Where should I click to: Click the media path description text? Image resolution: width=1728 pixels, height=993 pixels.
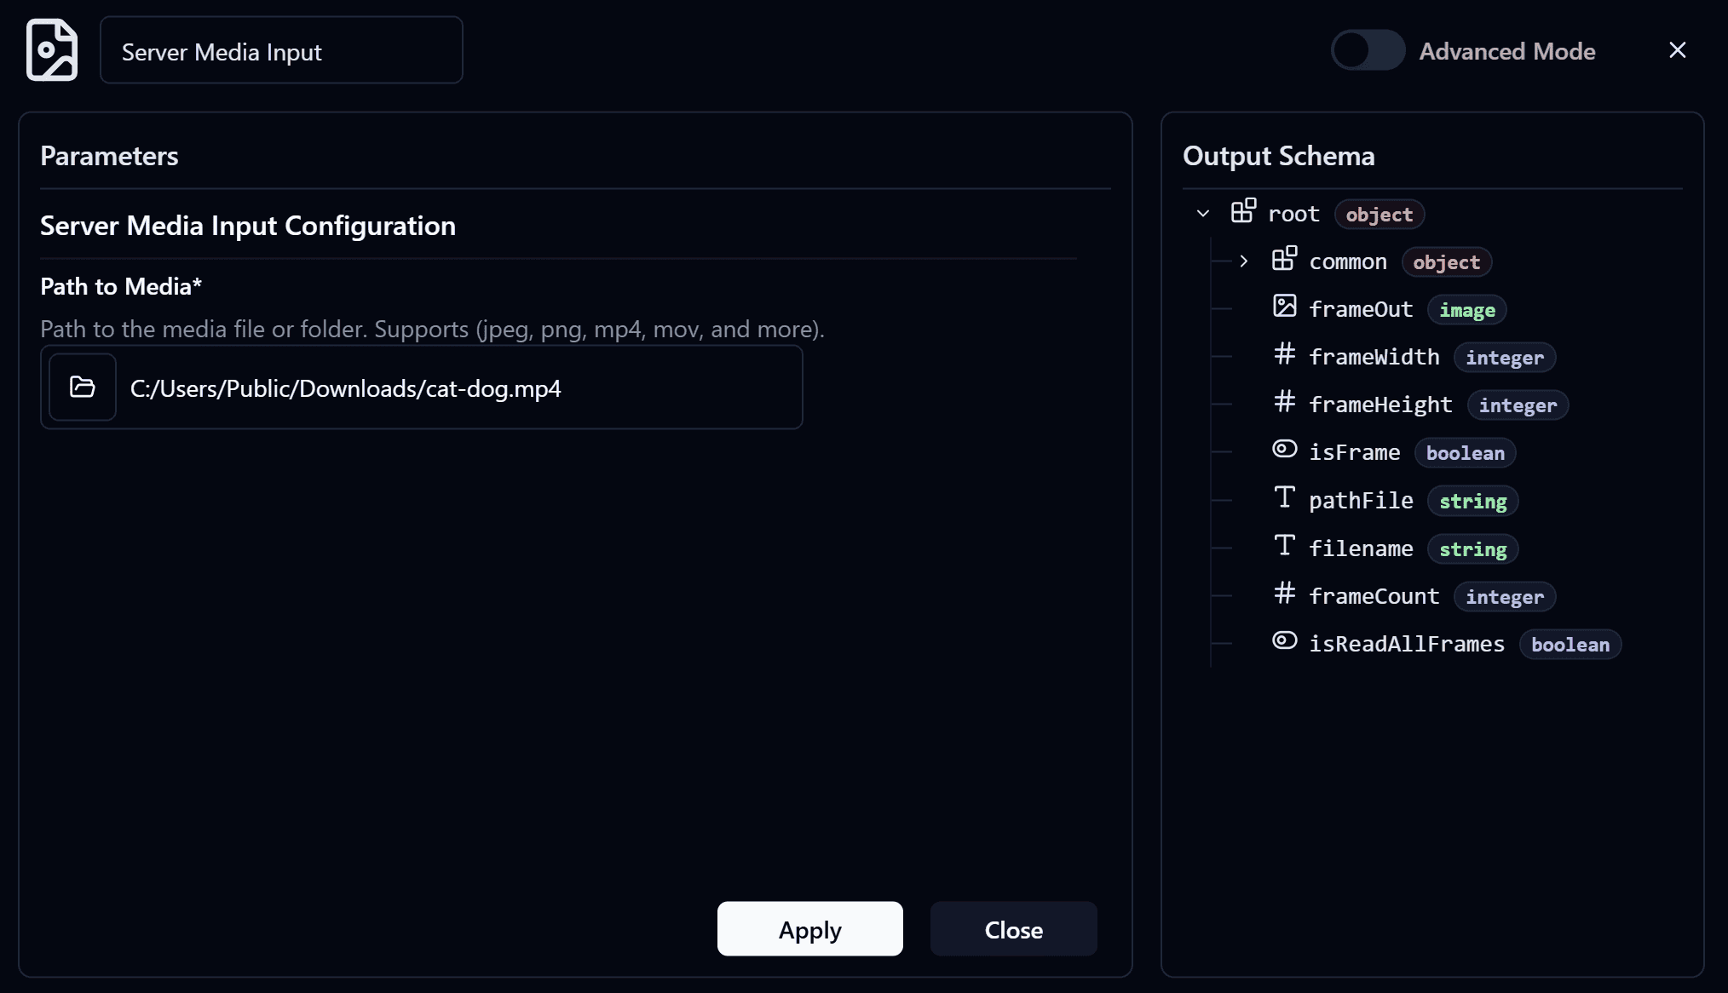click(432, 329)
